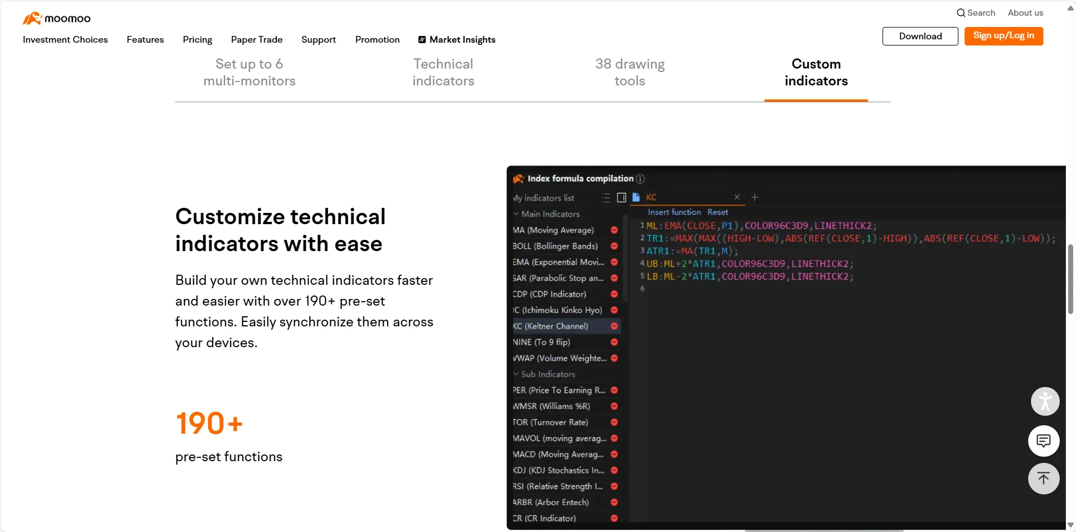Click the scroll up arrow of page scrollbar
Screen dimensions: 1076x532
(x=1070, y=8)
